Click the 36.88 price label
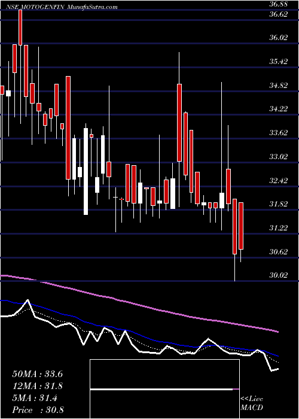Image resolution: width=299 pixels, height=419 pixels. [x=278, y=4]
